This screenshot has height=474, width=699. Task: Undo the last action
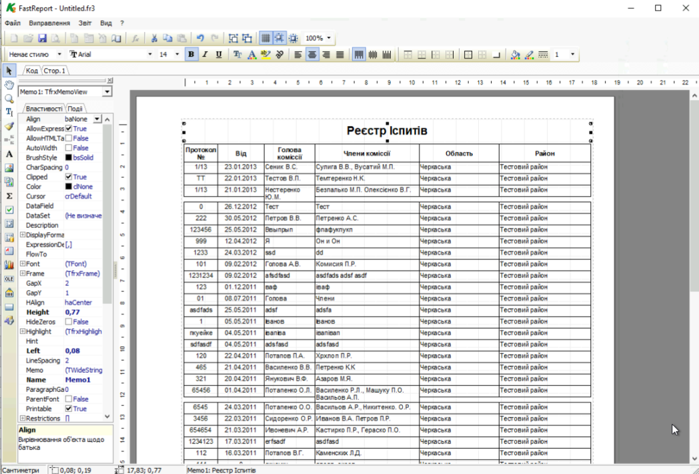point(200,38)
